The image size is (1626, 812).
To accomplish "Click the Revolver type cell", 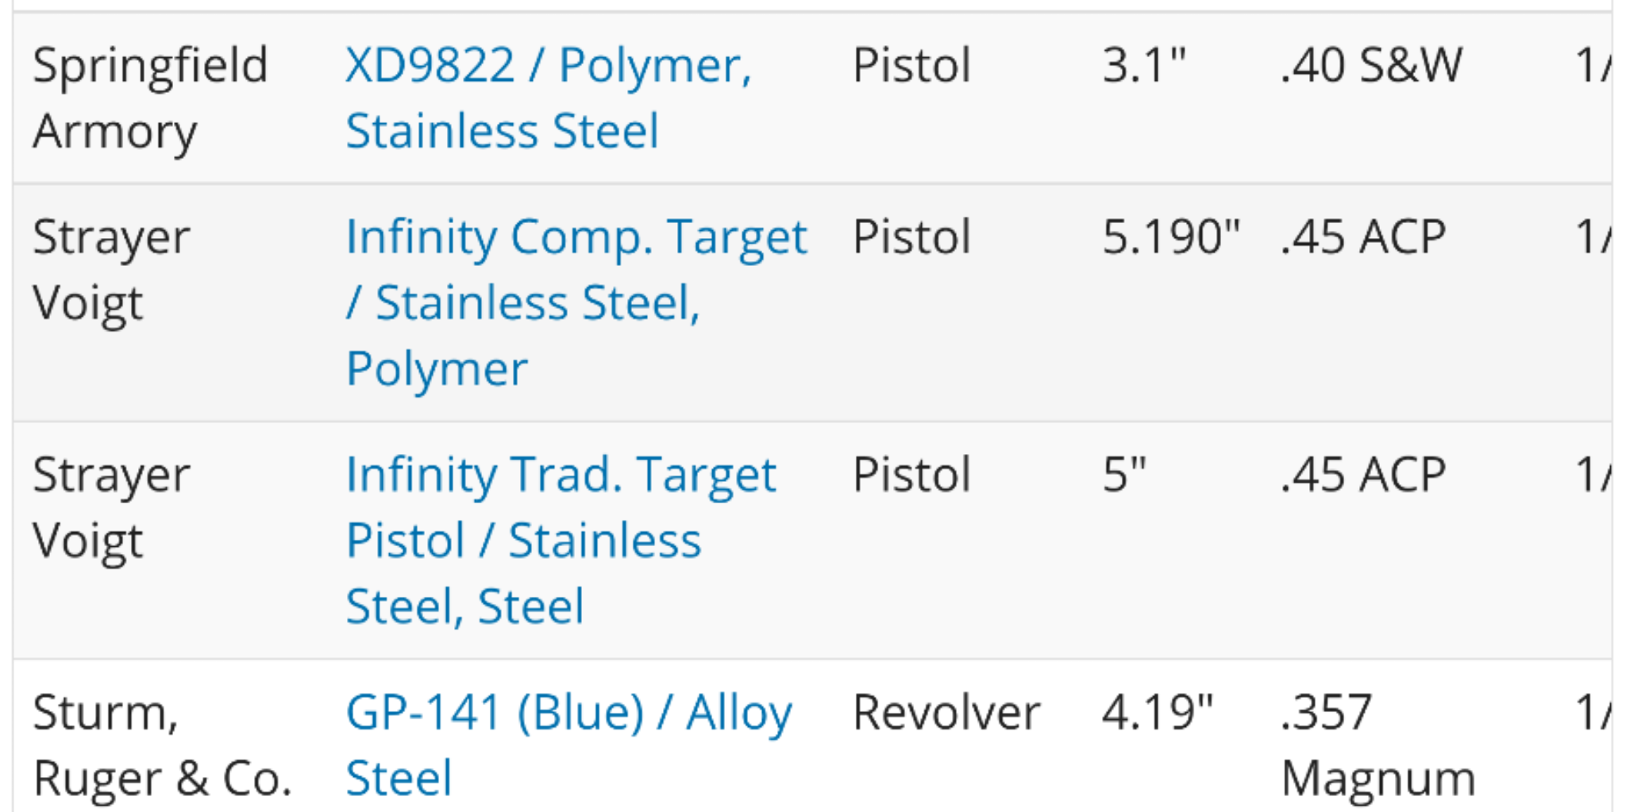I will [946, 712].
